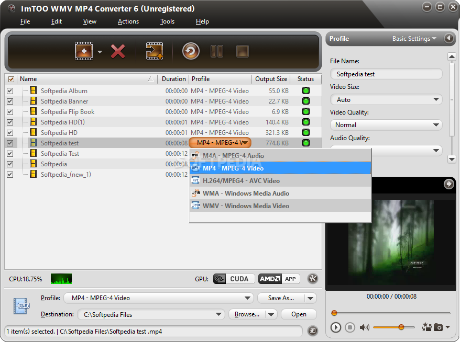Uncheck the Softpedia Album checkbox
This screenshot has height=342, width=460.
point(10,91)
